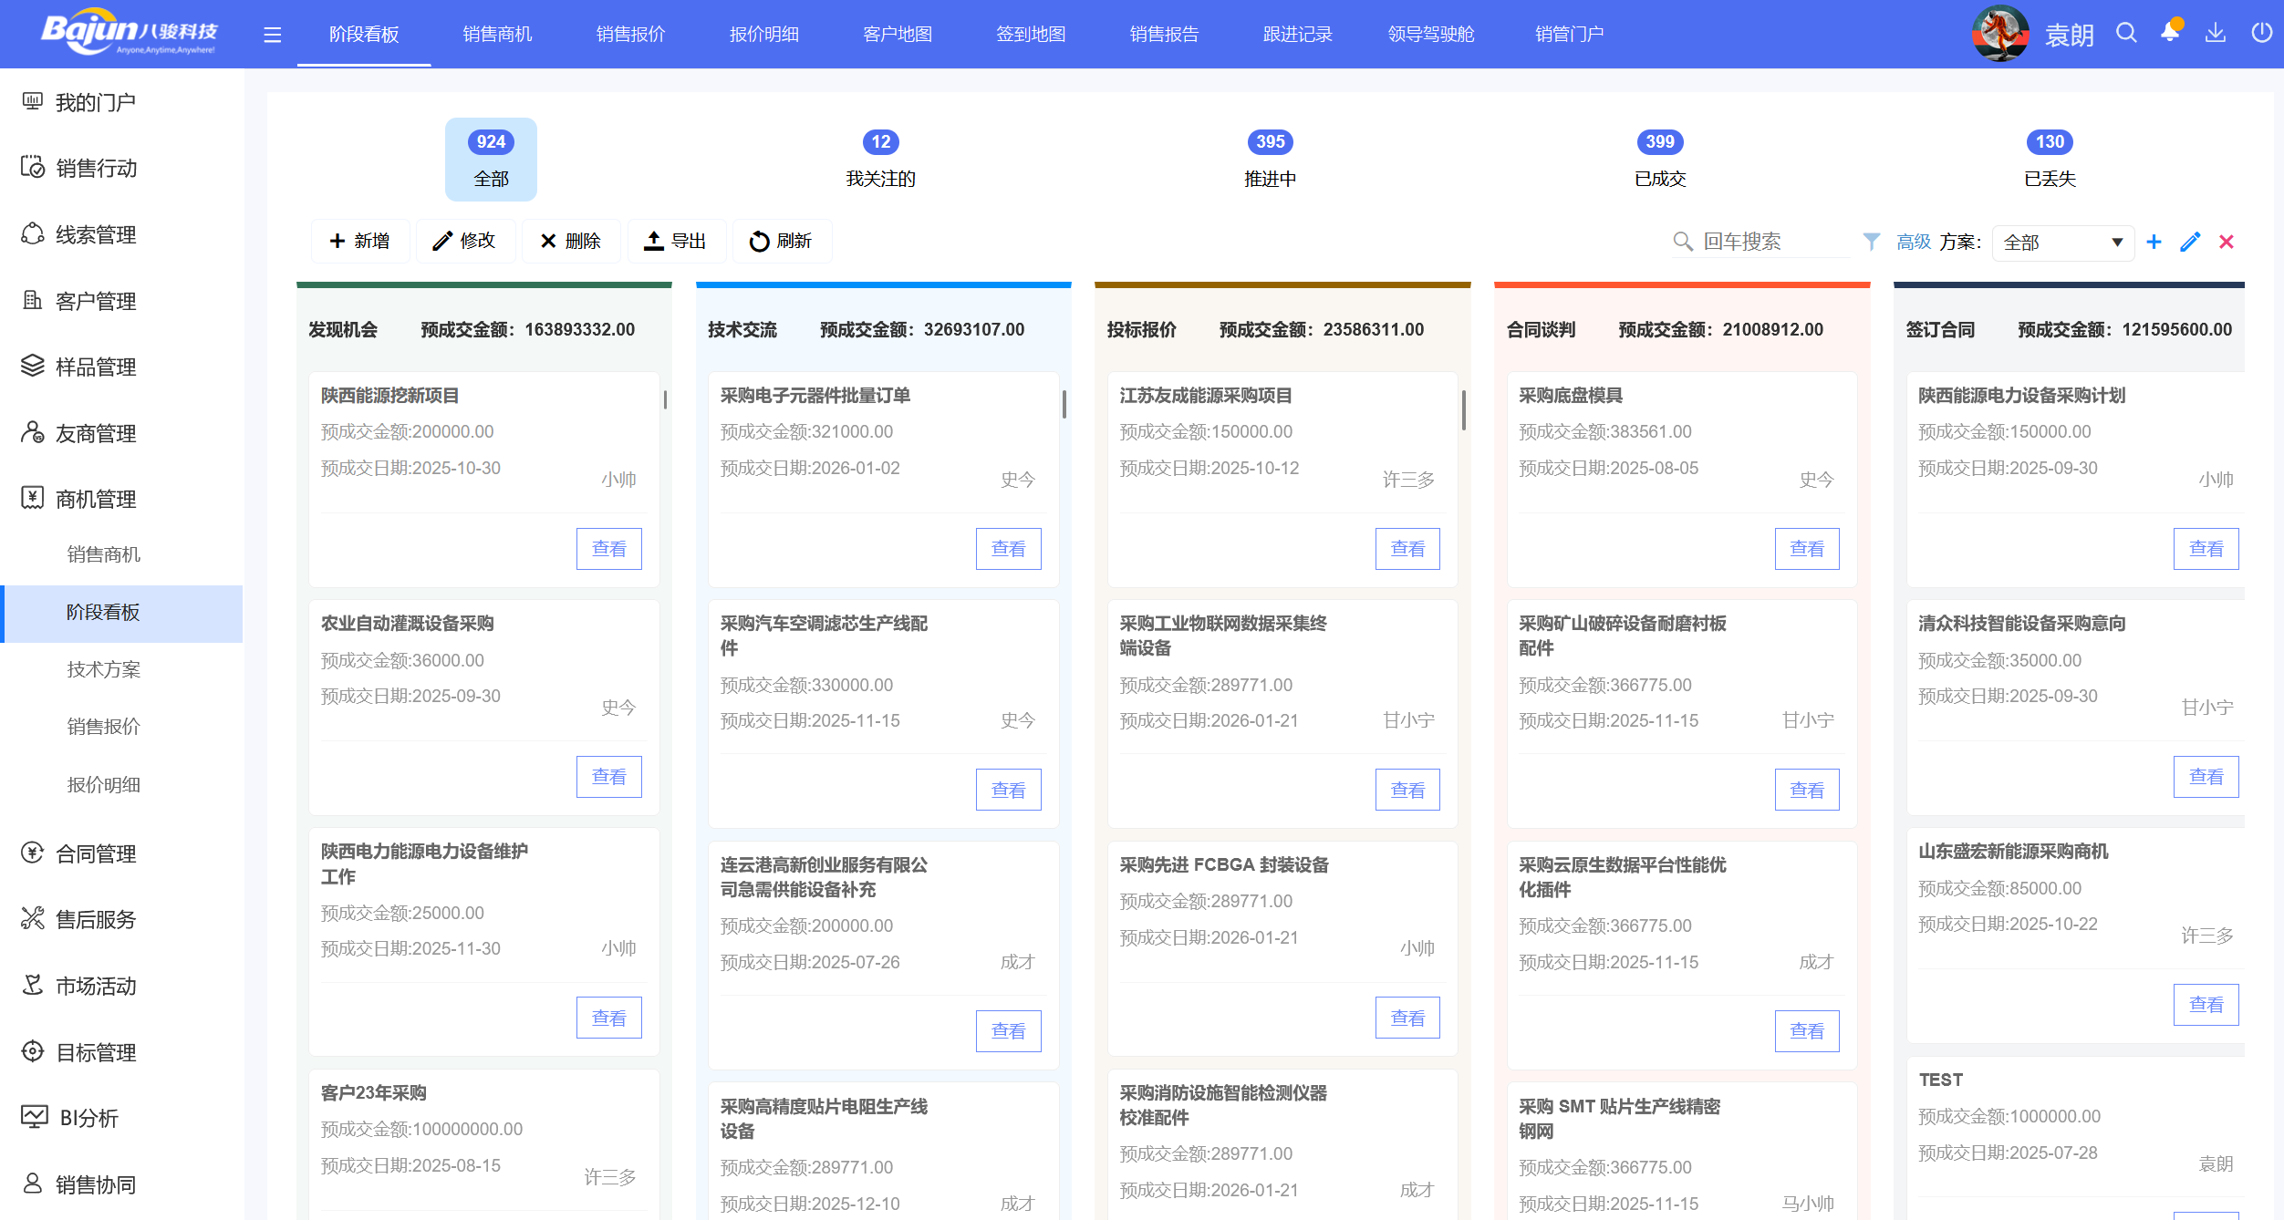Select 客户管理 in the sidebar
Screen dimensions: 2284x1220
click(x=96, y=301)
